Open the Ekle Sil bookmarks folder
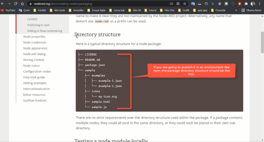Viewport: 264px width, 142px height. tap(135, 10)
